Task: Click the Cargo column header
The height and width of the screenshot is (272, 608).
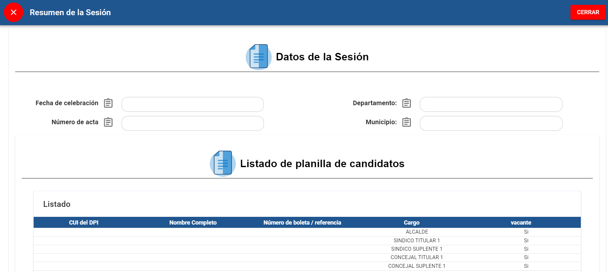Action: (411, 223)
